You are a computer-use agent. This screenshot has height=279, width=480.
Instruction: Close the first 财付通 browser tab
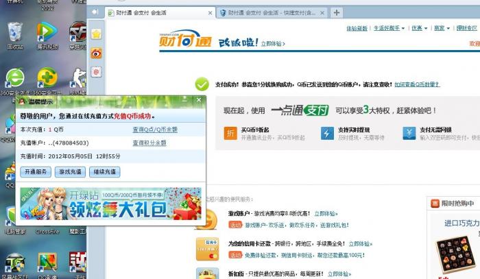coord(210,13)
